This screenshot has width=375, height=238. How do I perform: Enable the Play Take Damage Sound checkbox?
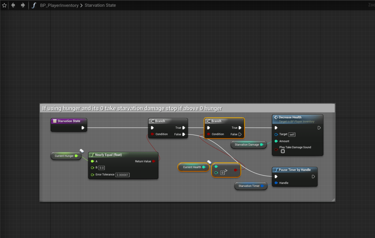point(283,151)
